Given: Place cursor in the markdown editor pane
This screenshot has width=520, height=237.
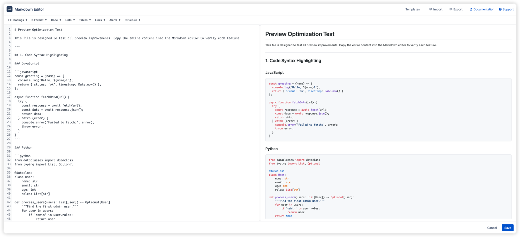Looking at the screenshot, I should click(132, 105).
